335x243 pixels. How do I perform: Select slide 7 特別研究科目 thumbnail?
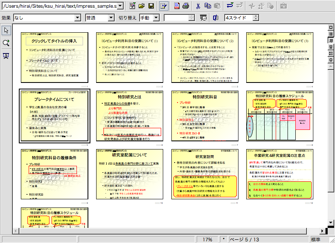pos(205,116)
